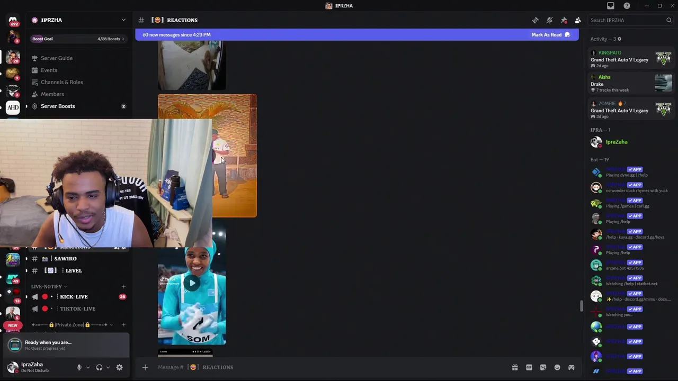Open headphones output options arrow

(x=108, y=367)
